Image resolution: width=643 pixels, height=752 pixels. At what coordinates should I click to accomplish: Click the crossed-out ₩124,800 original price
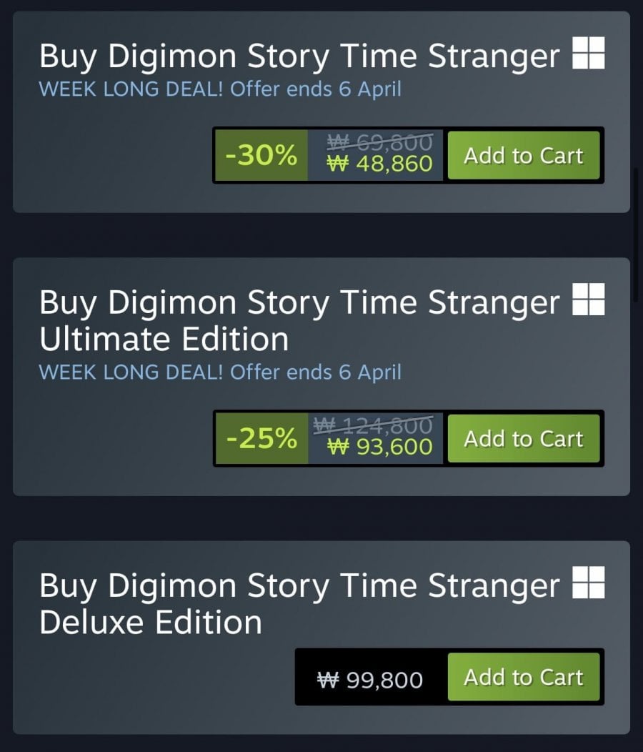pyautogui.click(x=373, y=426)
